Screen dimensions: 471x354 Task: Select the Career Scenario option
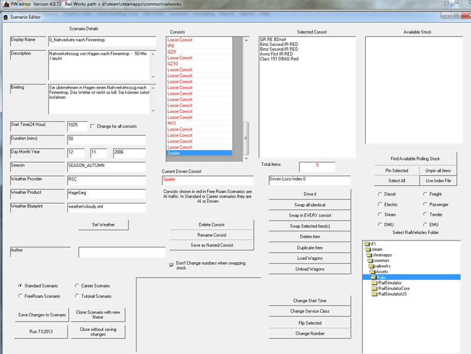[x=77, y=286]
